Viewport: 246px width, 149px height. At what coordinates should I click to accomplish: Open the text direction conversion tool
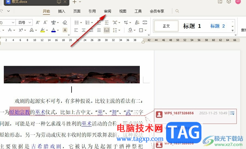[x=126, y=22]
